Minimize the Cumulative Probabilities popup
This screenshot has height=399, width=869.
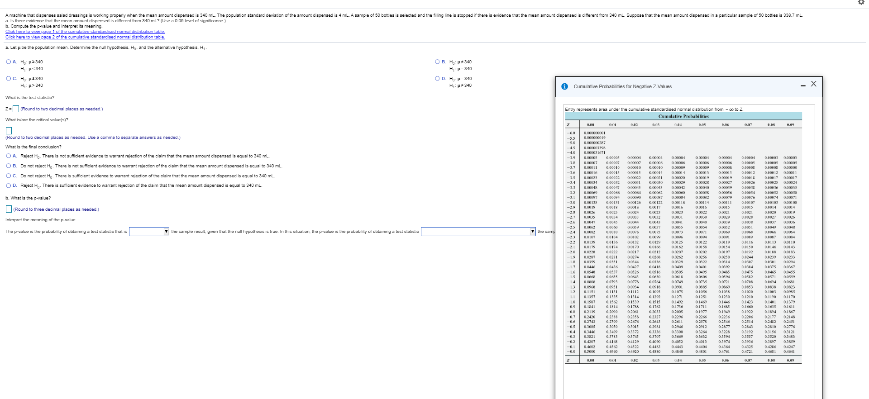coord(803,85)
